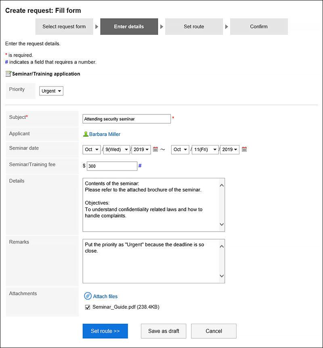Uncheck the Seminar_Guide.pdf attachment checkbox

click(x=88, y=307)
